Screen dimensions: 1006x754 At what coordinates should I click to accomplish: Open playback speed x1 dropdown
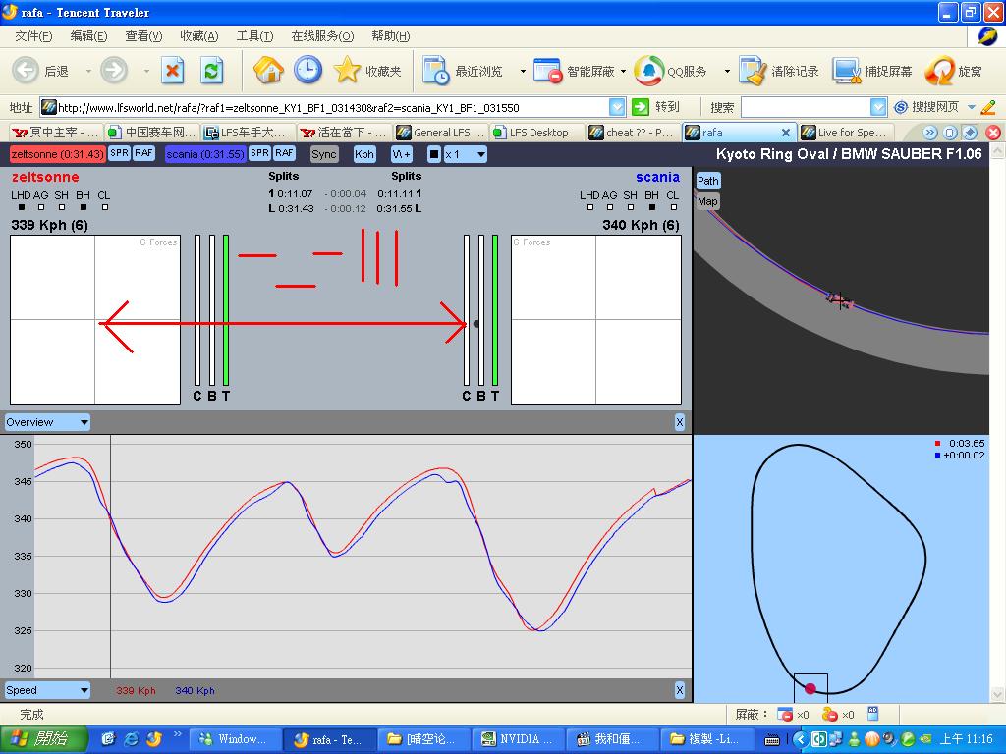465,154
